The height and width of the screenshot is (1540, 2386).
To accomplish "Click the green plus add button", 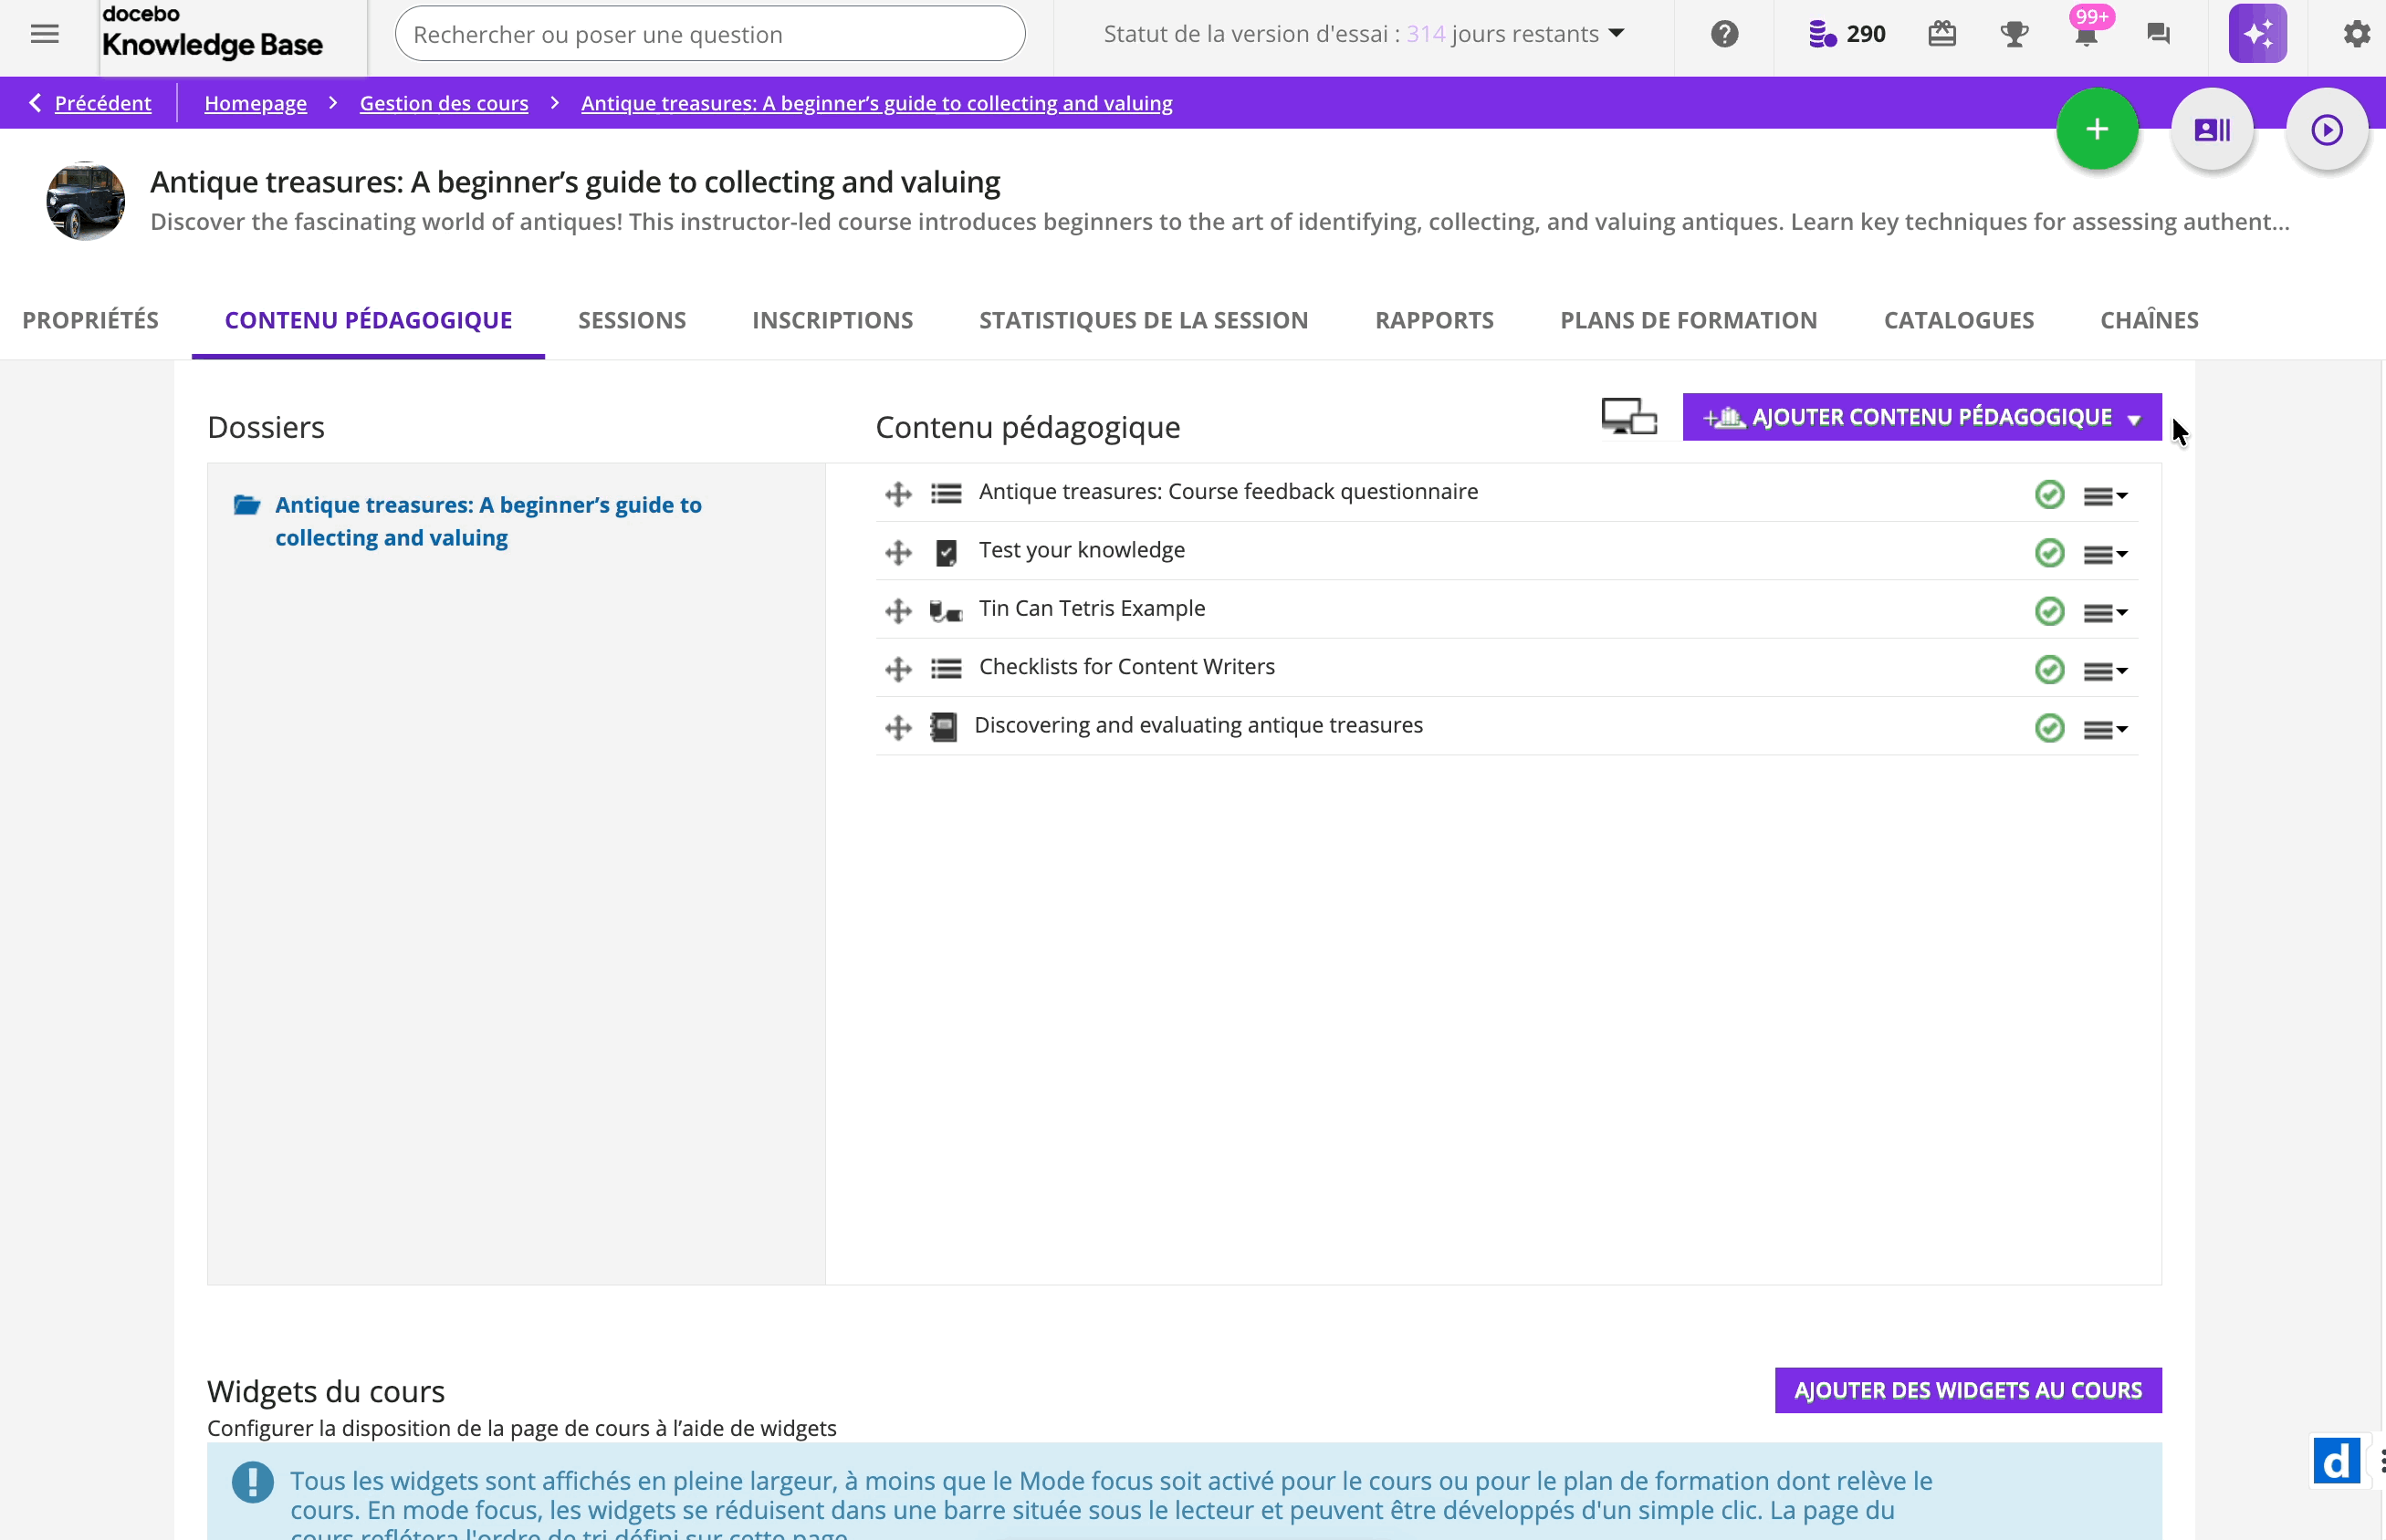I will pyautogui.click(x=2097, y=129).
